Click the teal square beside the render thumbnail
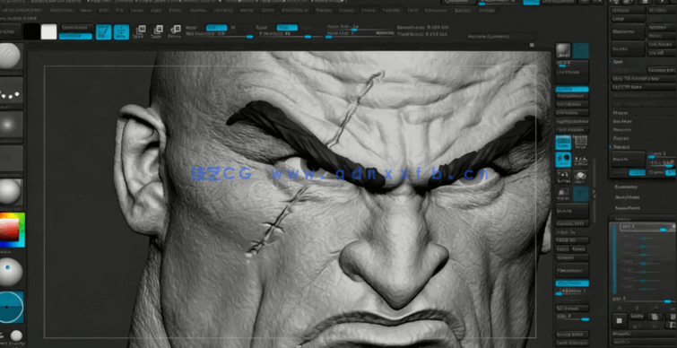 (x=581, y=50)
